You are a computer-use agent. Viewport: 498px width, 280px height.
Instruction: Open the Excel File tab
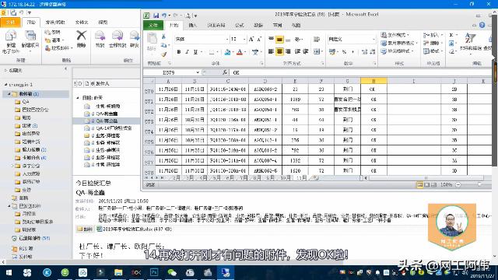coord(153,25)
